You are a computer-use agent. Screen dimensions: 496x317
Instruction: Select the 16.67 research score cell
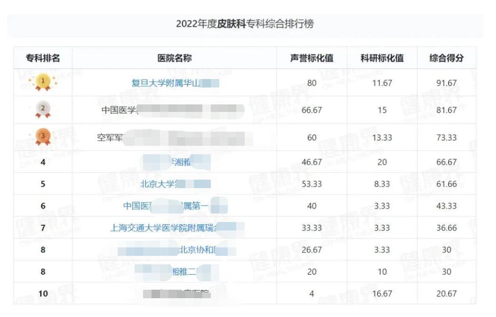[382, 293]
